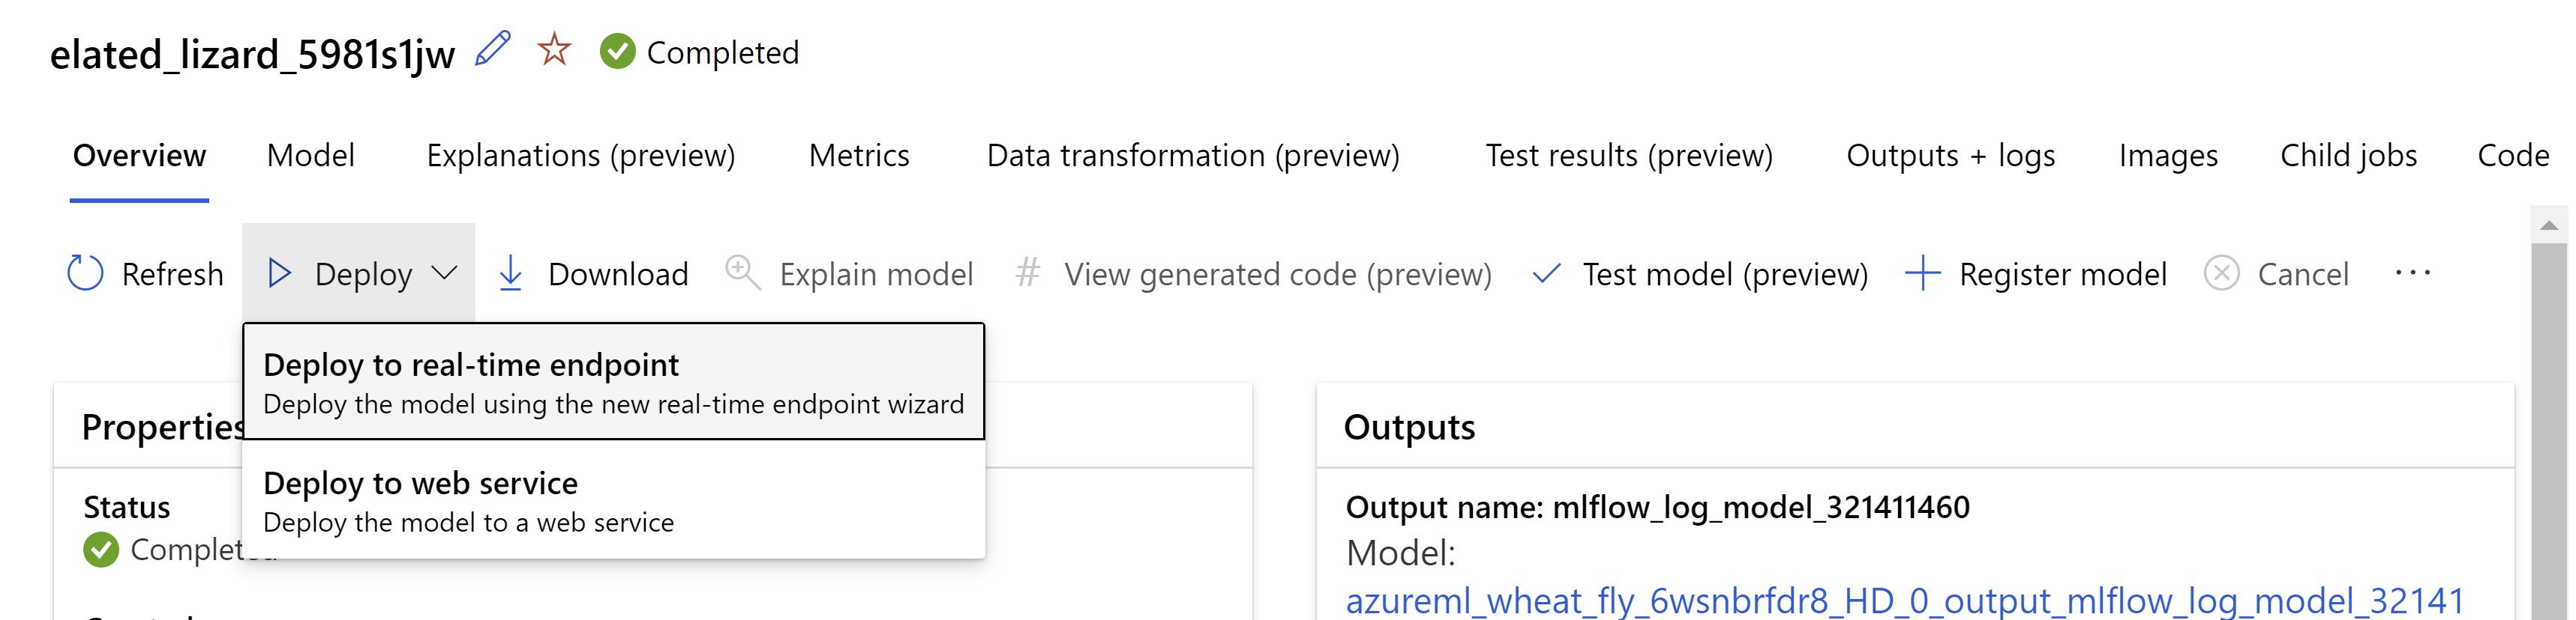The image size is (2576, 620).
Task: Open the azureml_wheat_fly model link
Action: click(x=1904, y=601)
